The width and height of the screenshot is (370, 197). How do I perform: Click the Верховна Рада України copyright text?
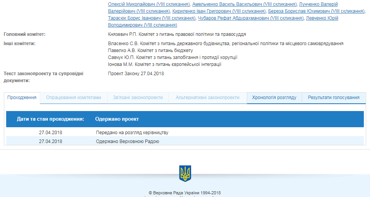pos(185,193)
